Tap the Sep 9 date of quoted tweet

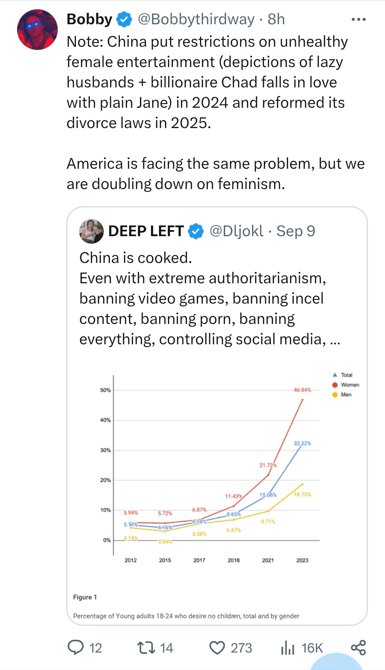[x=296, y=231]
